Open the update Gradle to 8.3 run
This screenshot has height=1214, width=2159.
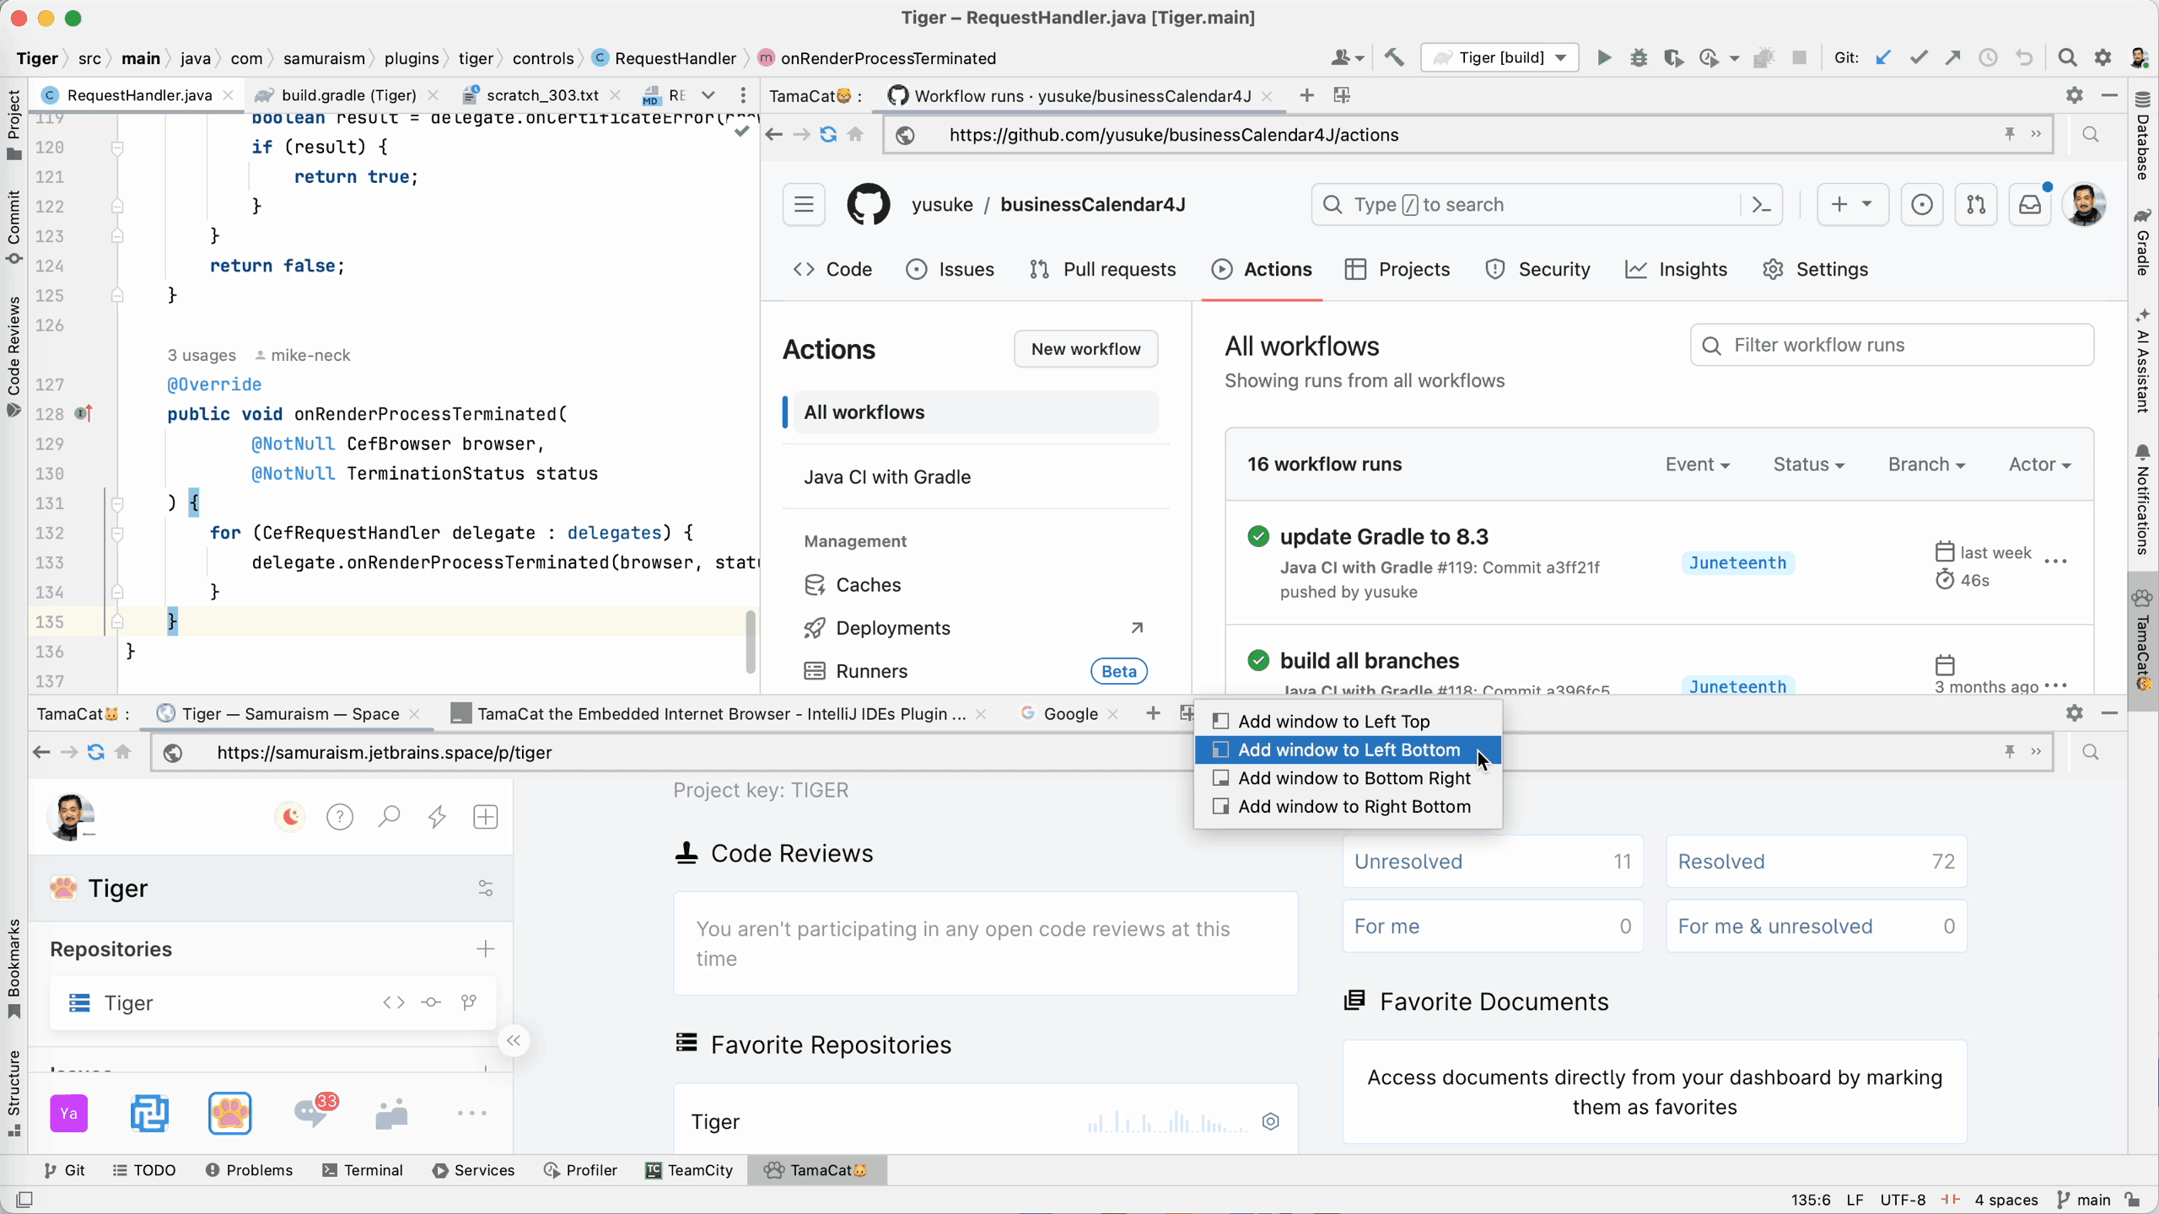pyautogui.click(x=1384, y=537)
